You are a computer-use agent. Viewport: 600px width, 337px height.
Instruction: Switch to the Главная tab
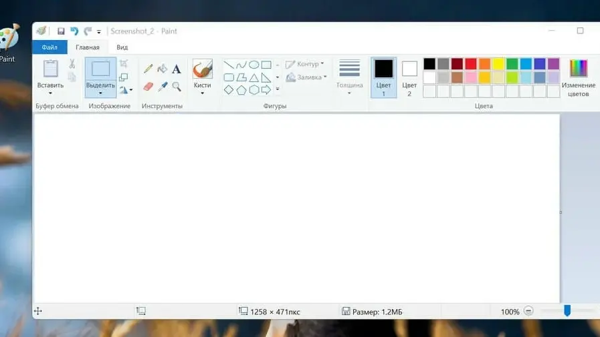(88, 47)
